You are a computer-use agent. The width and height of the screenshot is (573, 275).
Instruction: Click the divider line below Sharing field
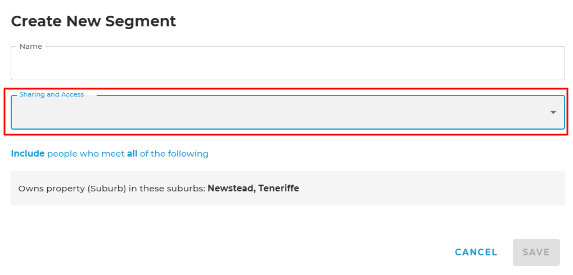[x=287, y=140]
